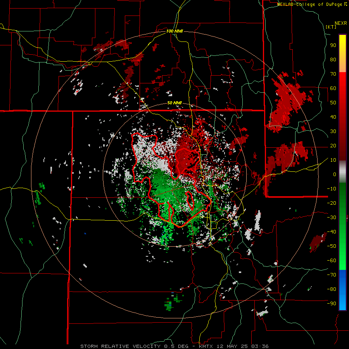Click the -20 value on velocity scale
The width and height of the screenshot is (349, 349).
332,203
